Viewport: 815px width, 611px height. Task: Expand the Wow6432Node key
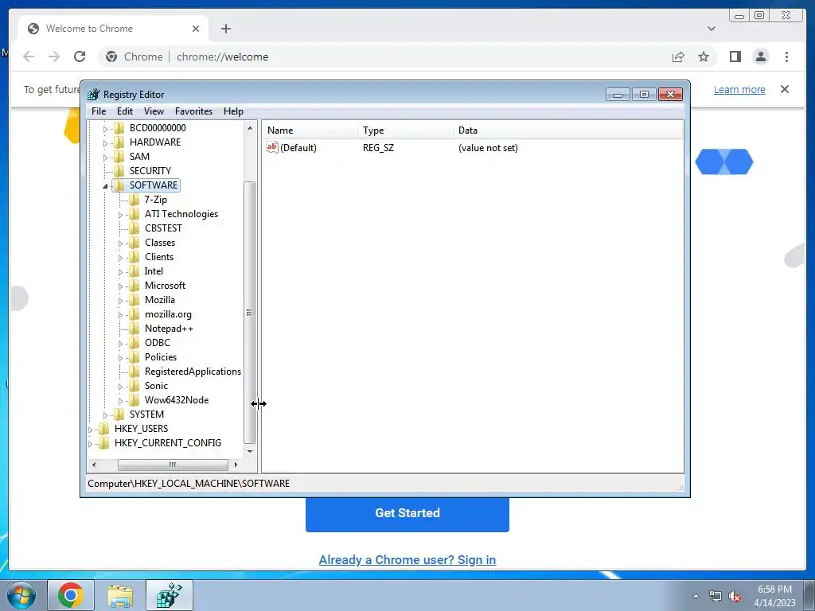pyautogui.click(x=121, y=401)
